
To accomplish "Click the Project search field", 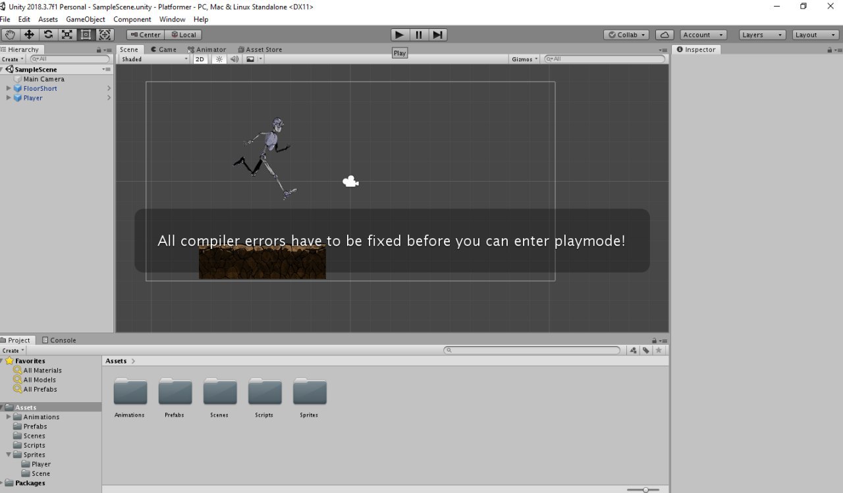I will coord(531,351).
